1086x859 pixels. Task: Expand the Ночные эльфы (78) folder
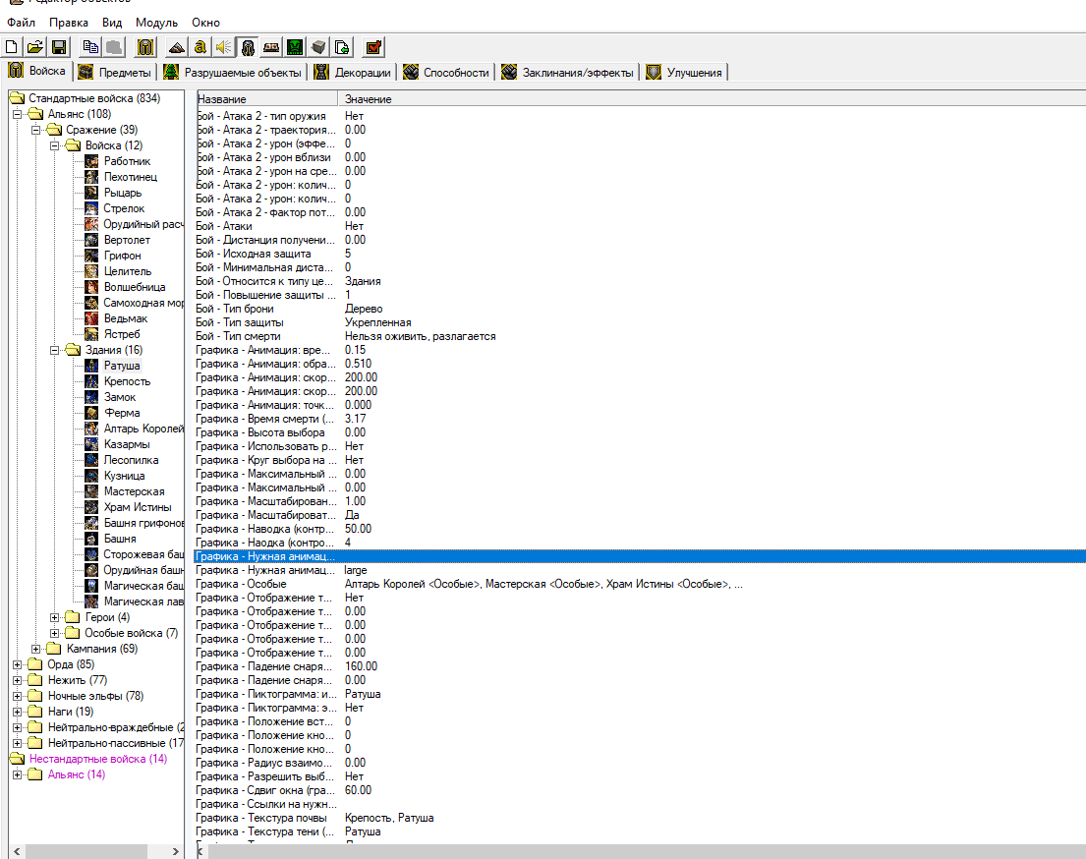(x=18, y=696)
